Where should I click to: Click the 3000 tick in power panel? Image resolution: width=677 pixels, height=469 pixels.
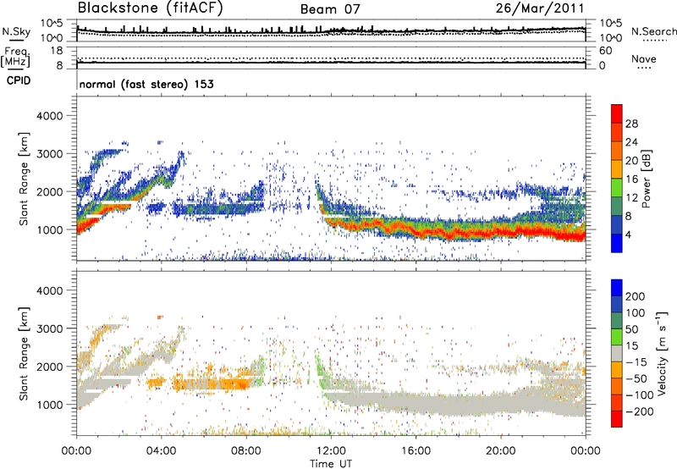pos(49,154)
